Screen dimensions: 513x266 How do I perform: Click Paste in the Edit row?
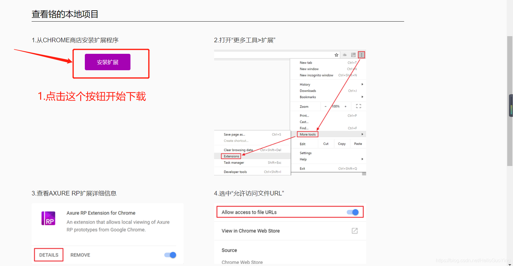(x=358, y=144)
